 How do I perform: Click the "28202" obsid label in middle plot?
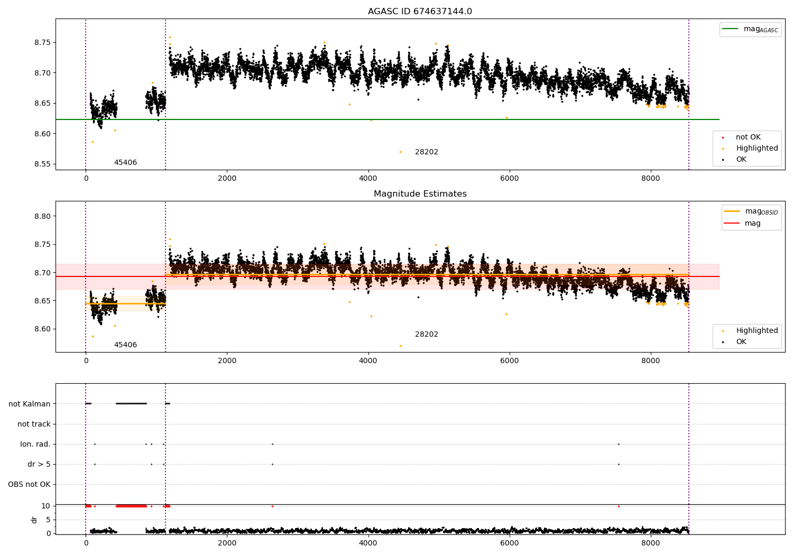tap(426, 335)
